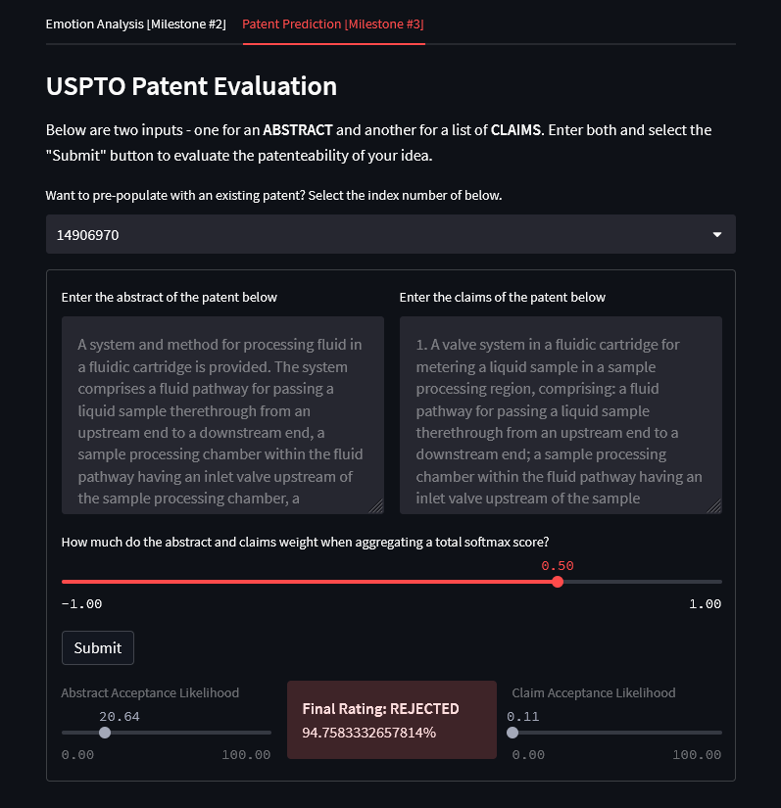This screenshot has height=808, width=781.
Task: Grab the claims textarea resize handle
Action: point(714,506)
